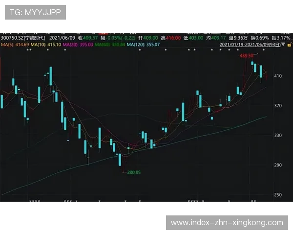The image size is (293, 235).
Task: Click the 439.50 high price marker
Action: click(x=248, y=56)
